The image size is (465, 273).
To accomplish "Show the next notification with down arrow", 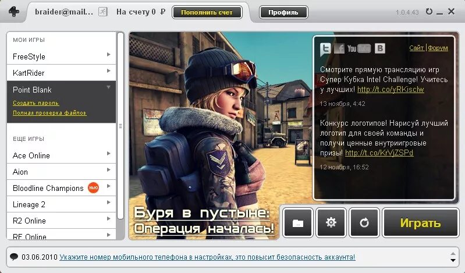I will [x=453, y=260].
